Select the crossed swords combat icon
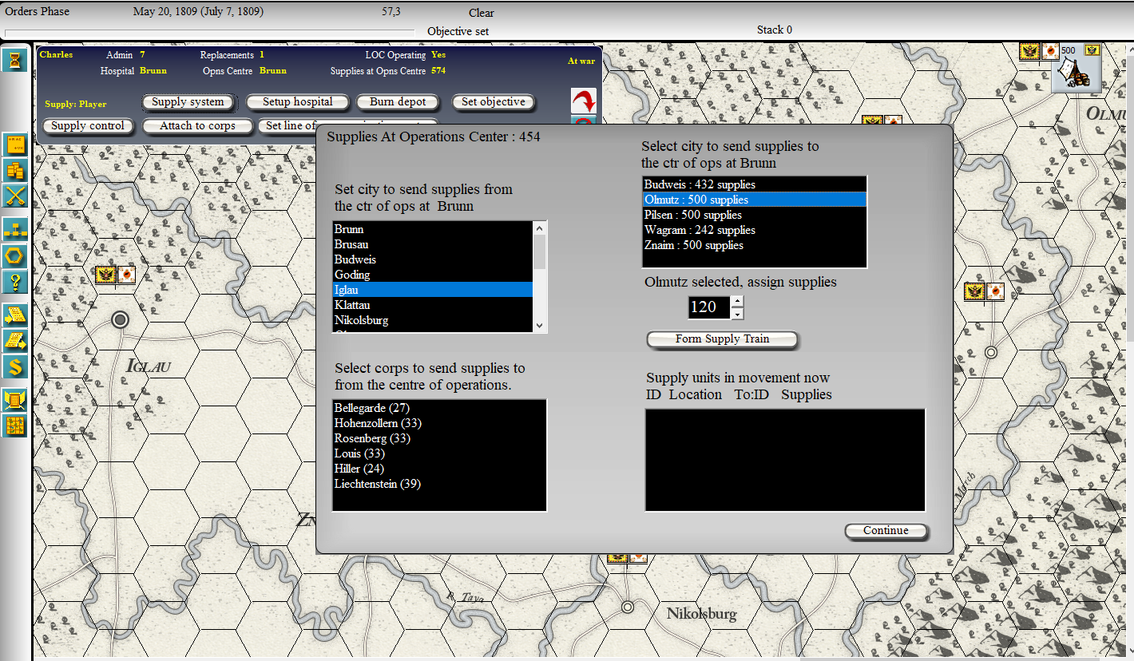The image size is (1134, 661). click(16, 196)
